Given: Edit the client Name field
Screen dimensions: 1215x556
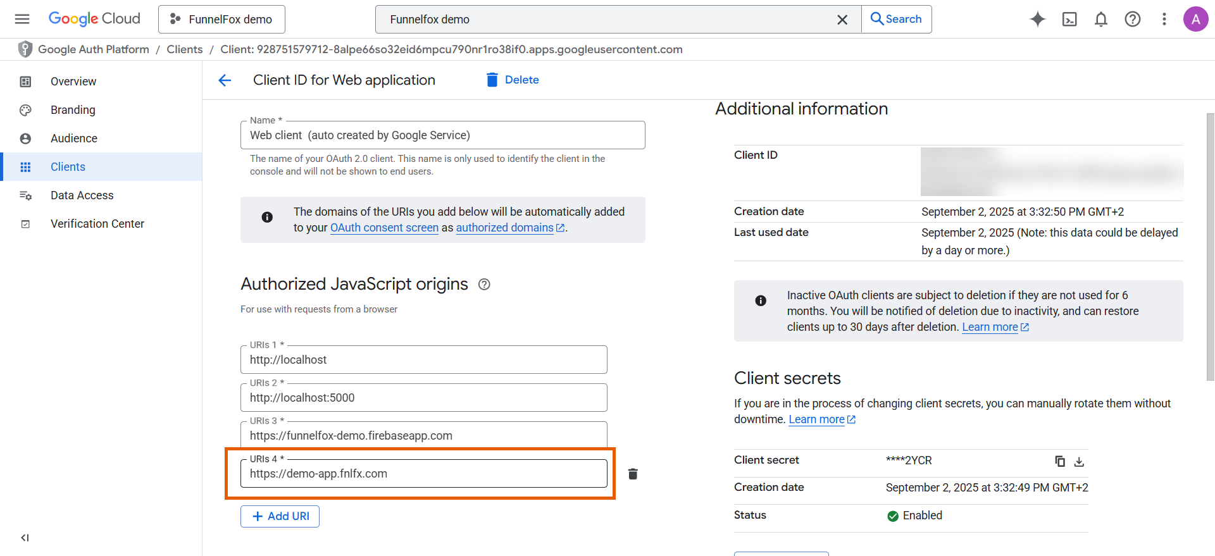Looking at the screenshot, I should pos(443,135).
